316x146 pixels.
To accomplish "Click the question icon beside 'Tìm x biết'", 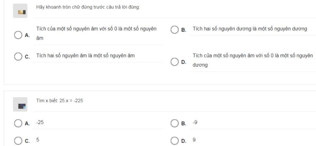I will point(20,104).
